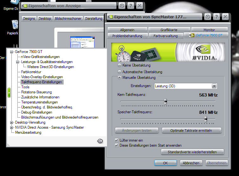Select Keine Übertaktung radio button
This screenshot has height=176, width=239.
click(120, 65)
